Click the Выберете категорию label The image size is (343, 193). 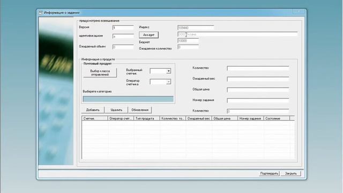(x=98, y=92)
